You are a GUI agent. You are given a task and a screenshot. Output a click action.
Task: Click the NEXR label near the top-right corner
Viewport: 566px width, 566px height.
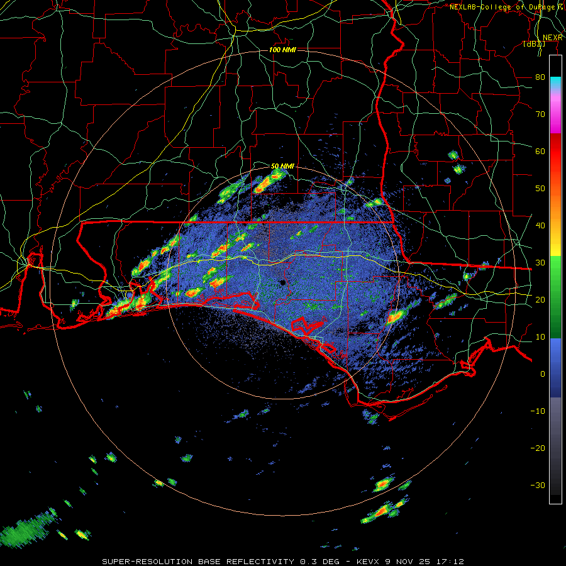pyautogui.click(x=552, y=38)
